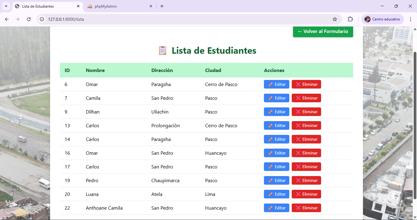Image resolution: width=417 pixels, height=220 pixels.
Task: Edit Carlos with ID 13
Action: point(276,125)
